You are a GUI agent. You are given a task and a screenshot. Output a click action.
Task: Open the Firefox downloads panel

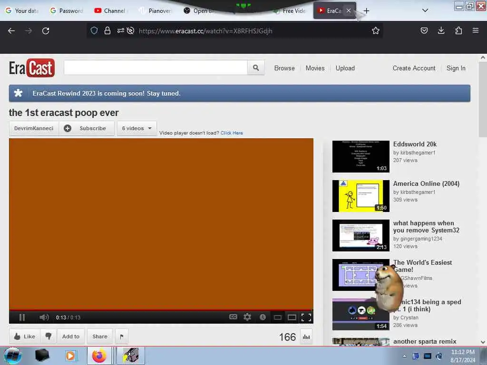coord(441,30)
